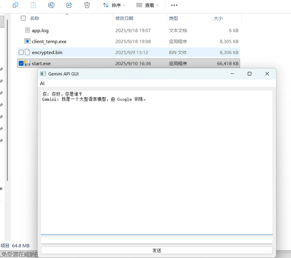
Task: Click the 发送 send button
Action: (157, 250)
